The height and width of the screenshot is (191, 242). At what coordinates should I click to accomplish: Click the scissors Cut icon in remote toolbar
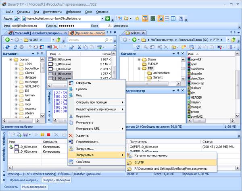click(x=79, y=47)
